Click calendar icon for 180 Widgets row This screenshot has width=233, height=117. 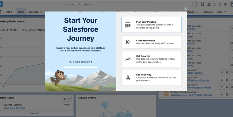click(x=227, y=80)
